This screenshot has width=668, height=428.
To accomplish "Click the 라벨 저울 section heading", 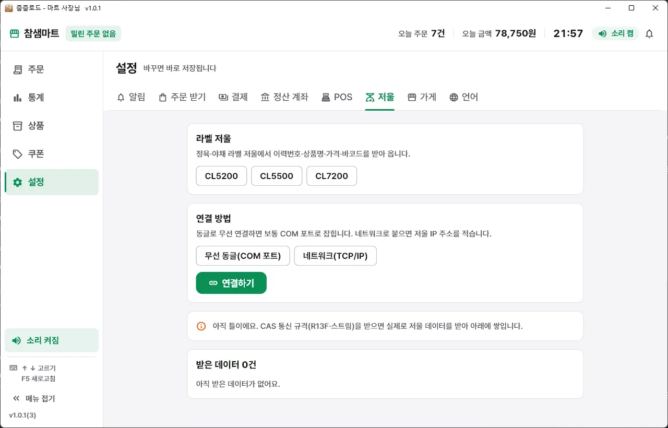I will click(x=213, y=138).
